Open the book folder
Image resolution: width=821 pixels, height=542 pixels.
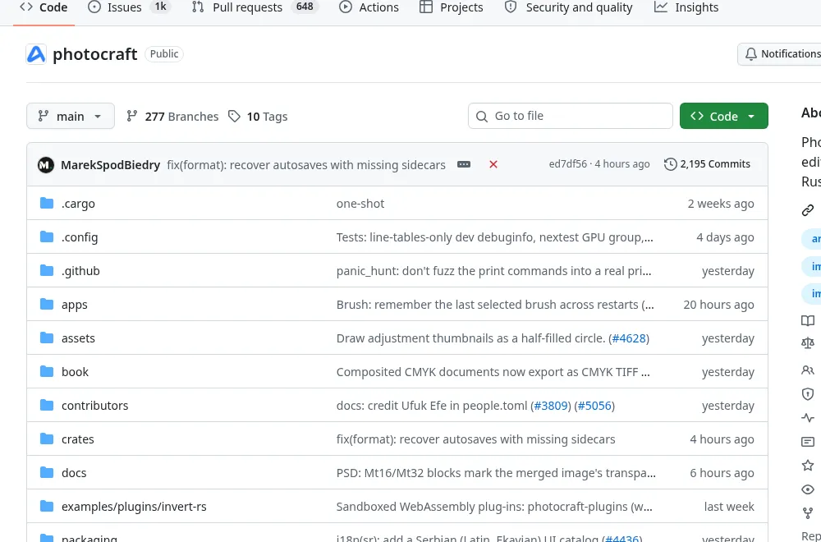75,372
